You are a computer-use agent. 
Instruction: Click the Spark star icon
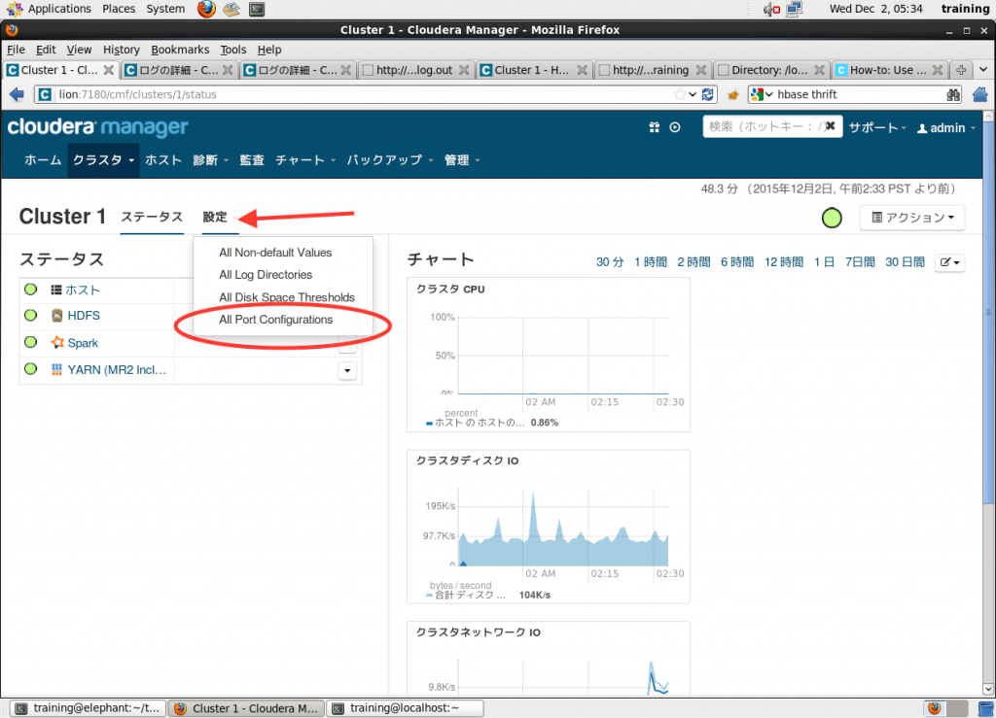pyautogui.click(x=57, y=343)
